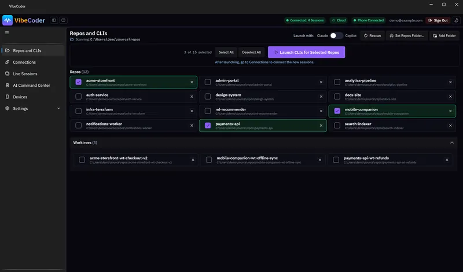
Task: Remove analytics-pipeline repo with its X
Action: point(450,82)
